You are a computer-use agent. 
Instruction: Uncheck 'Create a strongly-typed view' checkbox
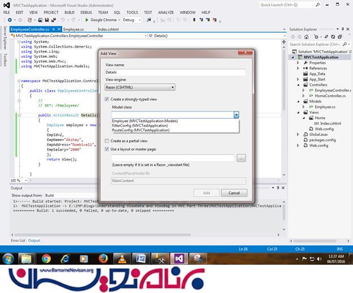107,99
